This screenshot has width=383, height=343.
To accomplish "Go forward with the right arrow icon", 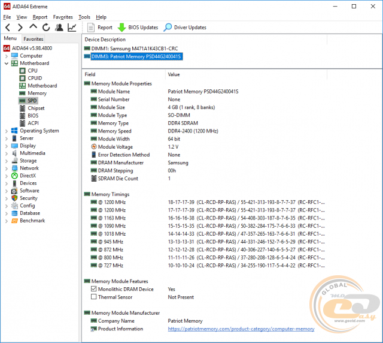I will [20, 28].
